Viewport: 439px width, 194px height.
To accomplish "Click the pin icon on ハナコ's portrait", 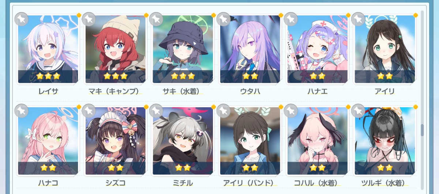I will (21, 111).
